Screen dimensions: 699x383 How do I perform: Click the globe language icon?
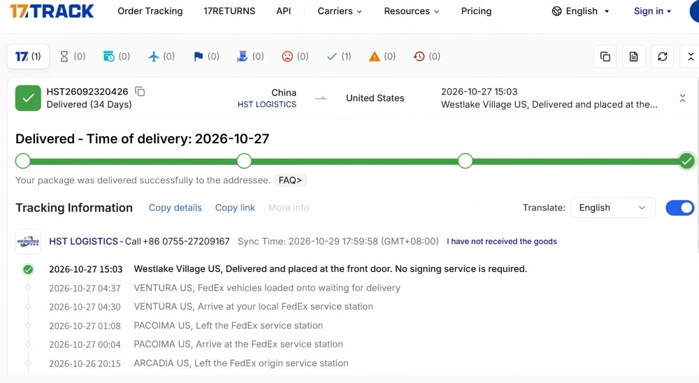(557, 11)
